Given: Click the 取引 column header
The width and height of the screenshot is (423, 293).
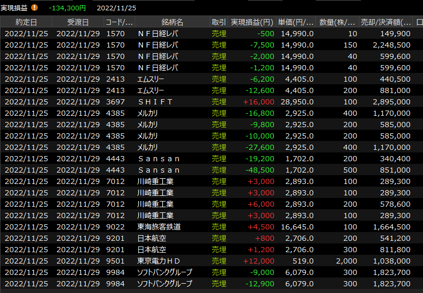Looking at the screenshot, I should (x=218, y=22).
